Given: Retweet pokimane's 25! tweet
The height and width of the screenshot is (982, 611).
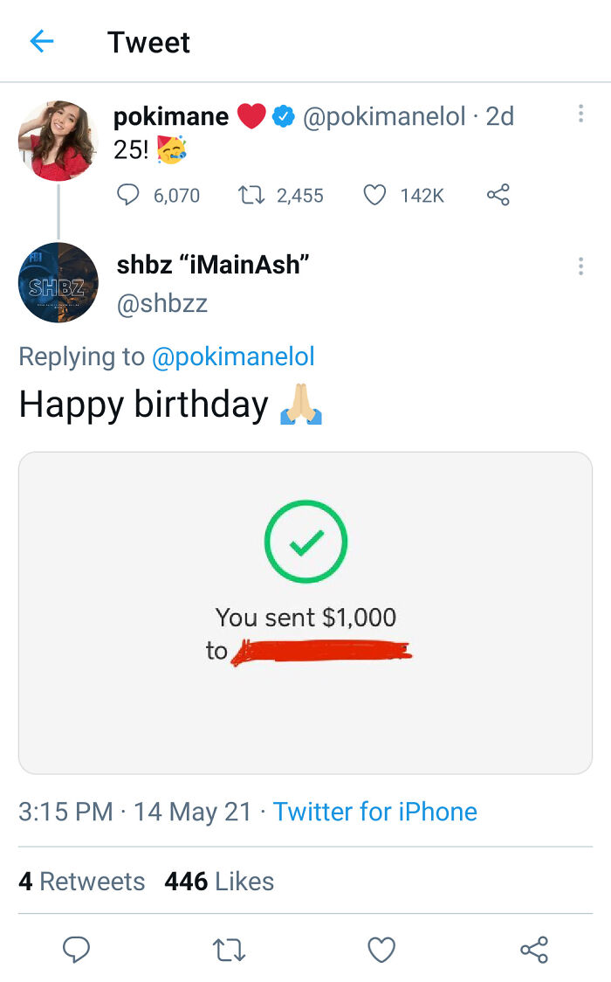Looking at the screenshot, I should [251, 195].
